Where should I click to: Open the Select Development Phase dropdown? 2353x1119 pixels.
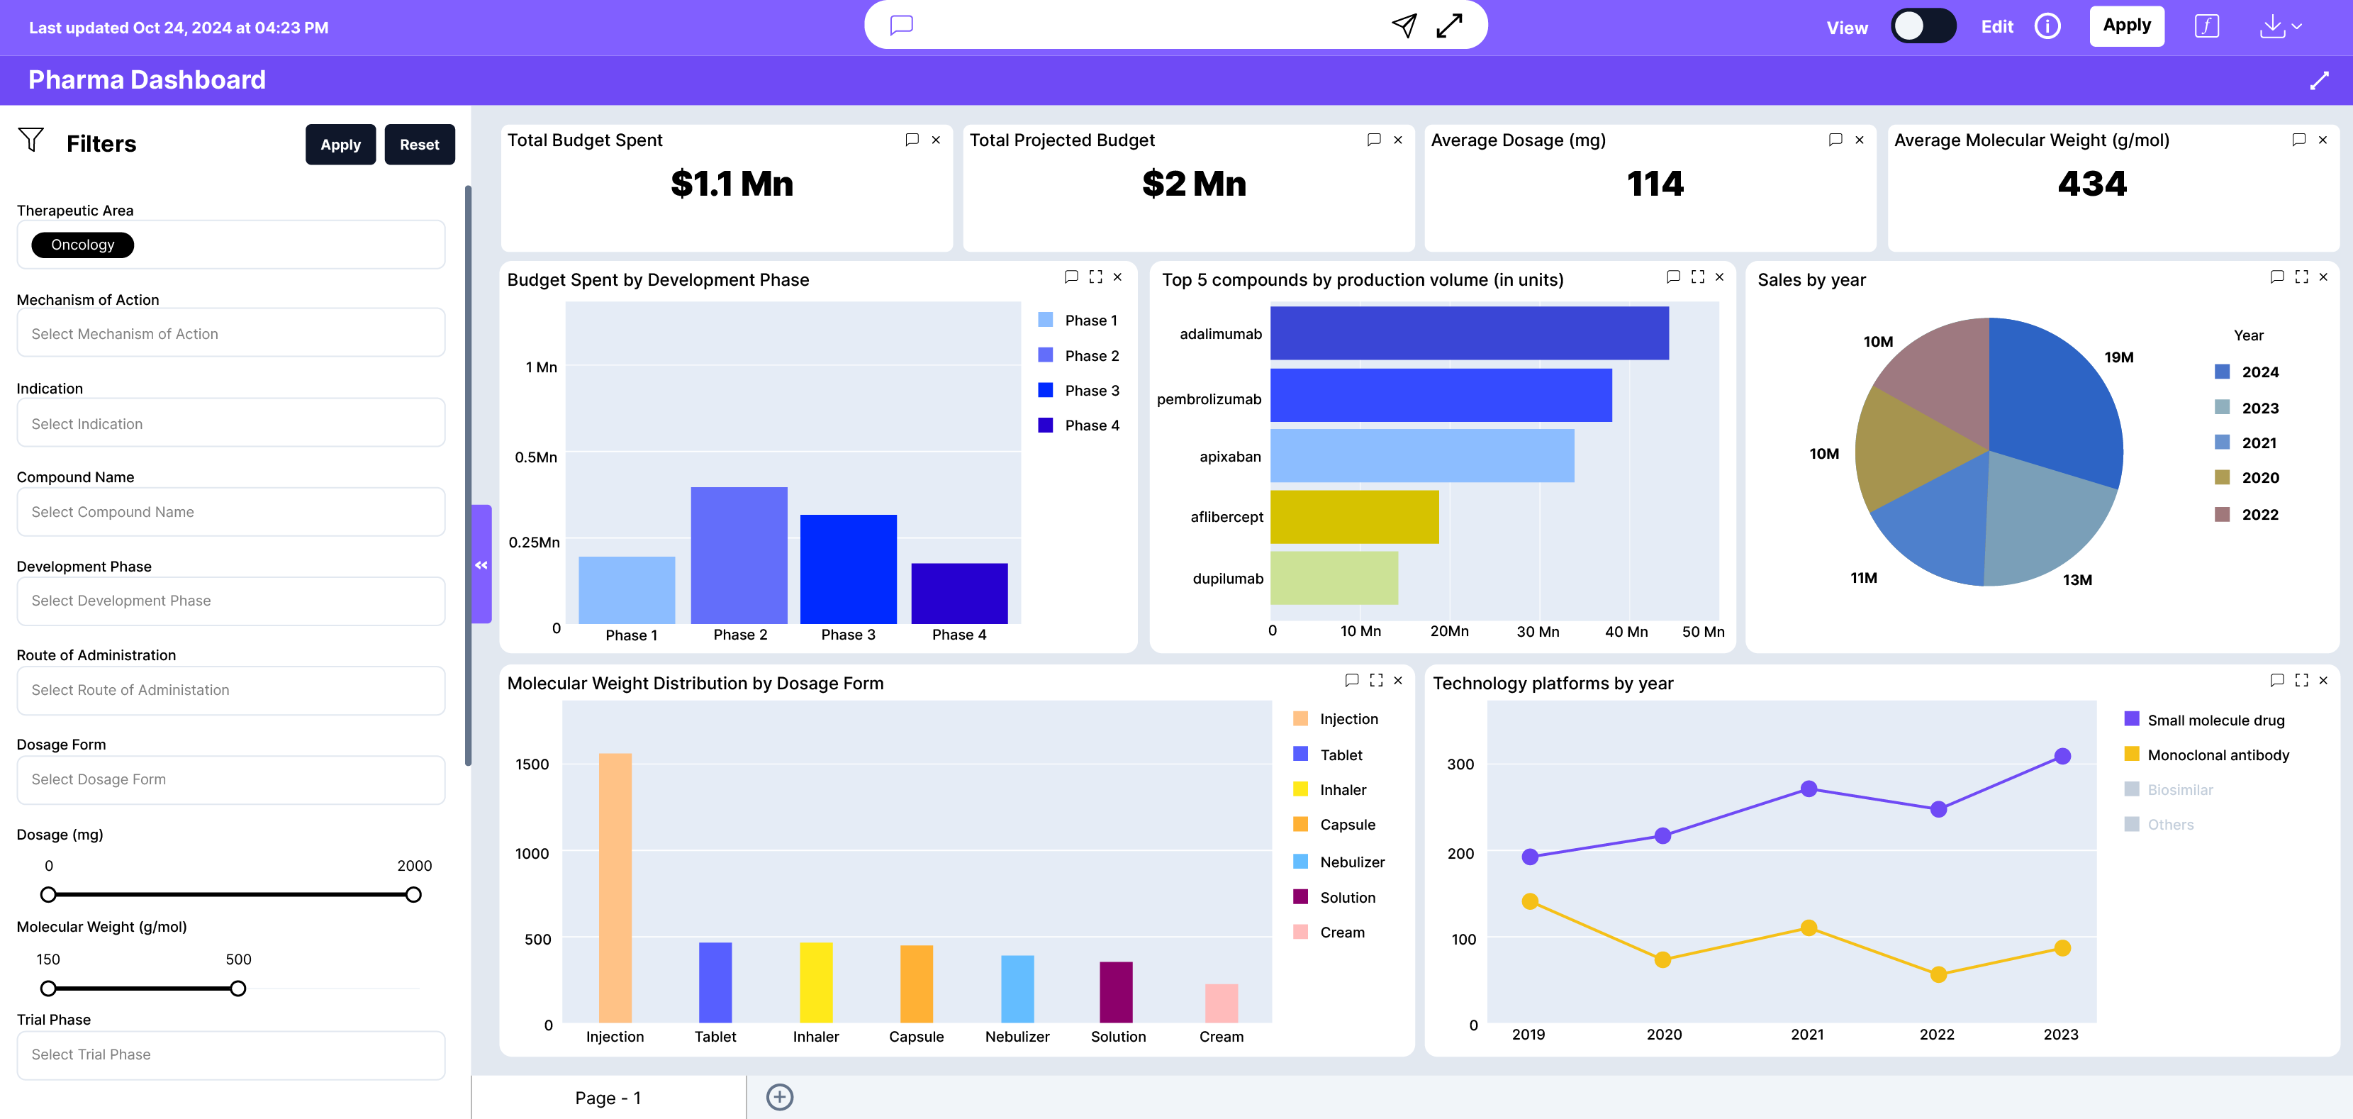(230, 600)
